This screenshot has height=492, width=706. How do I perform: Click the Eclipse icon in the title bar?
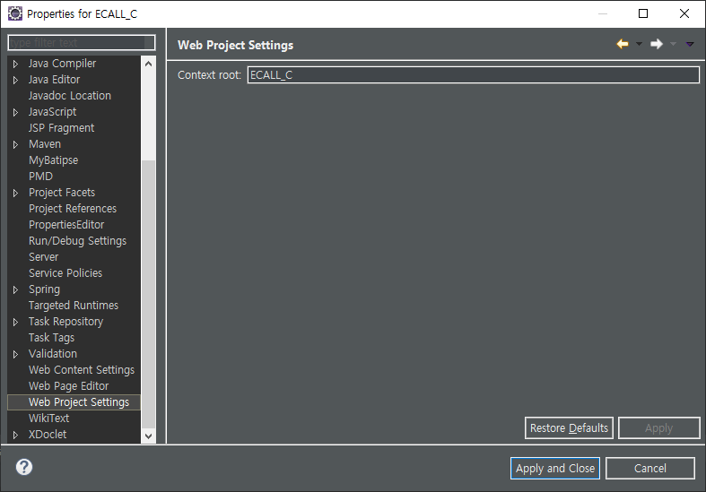[15, 14]
